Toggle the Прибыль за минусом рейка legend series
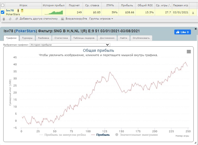The height and width of the screenshot is (145, 198). point(63,135)
